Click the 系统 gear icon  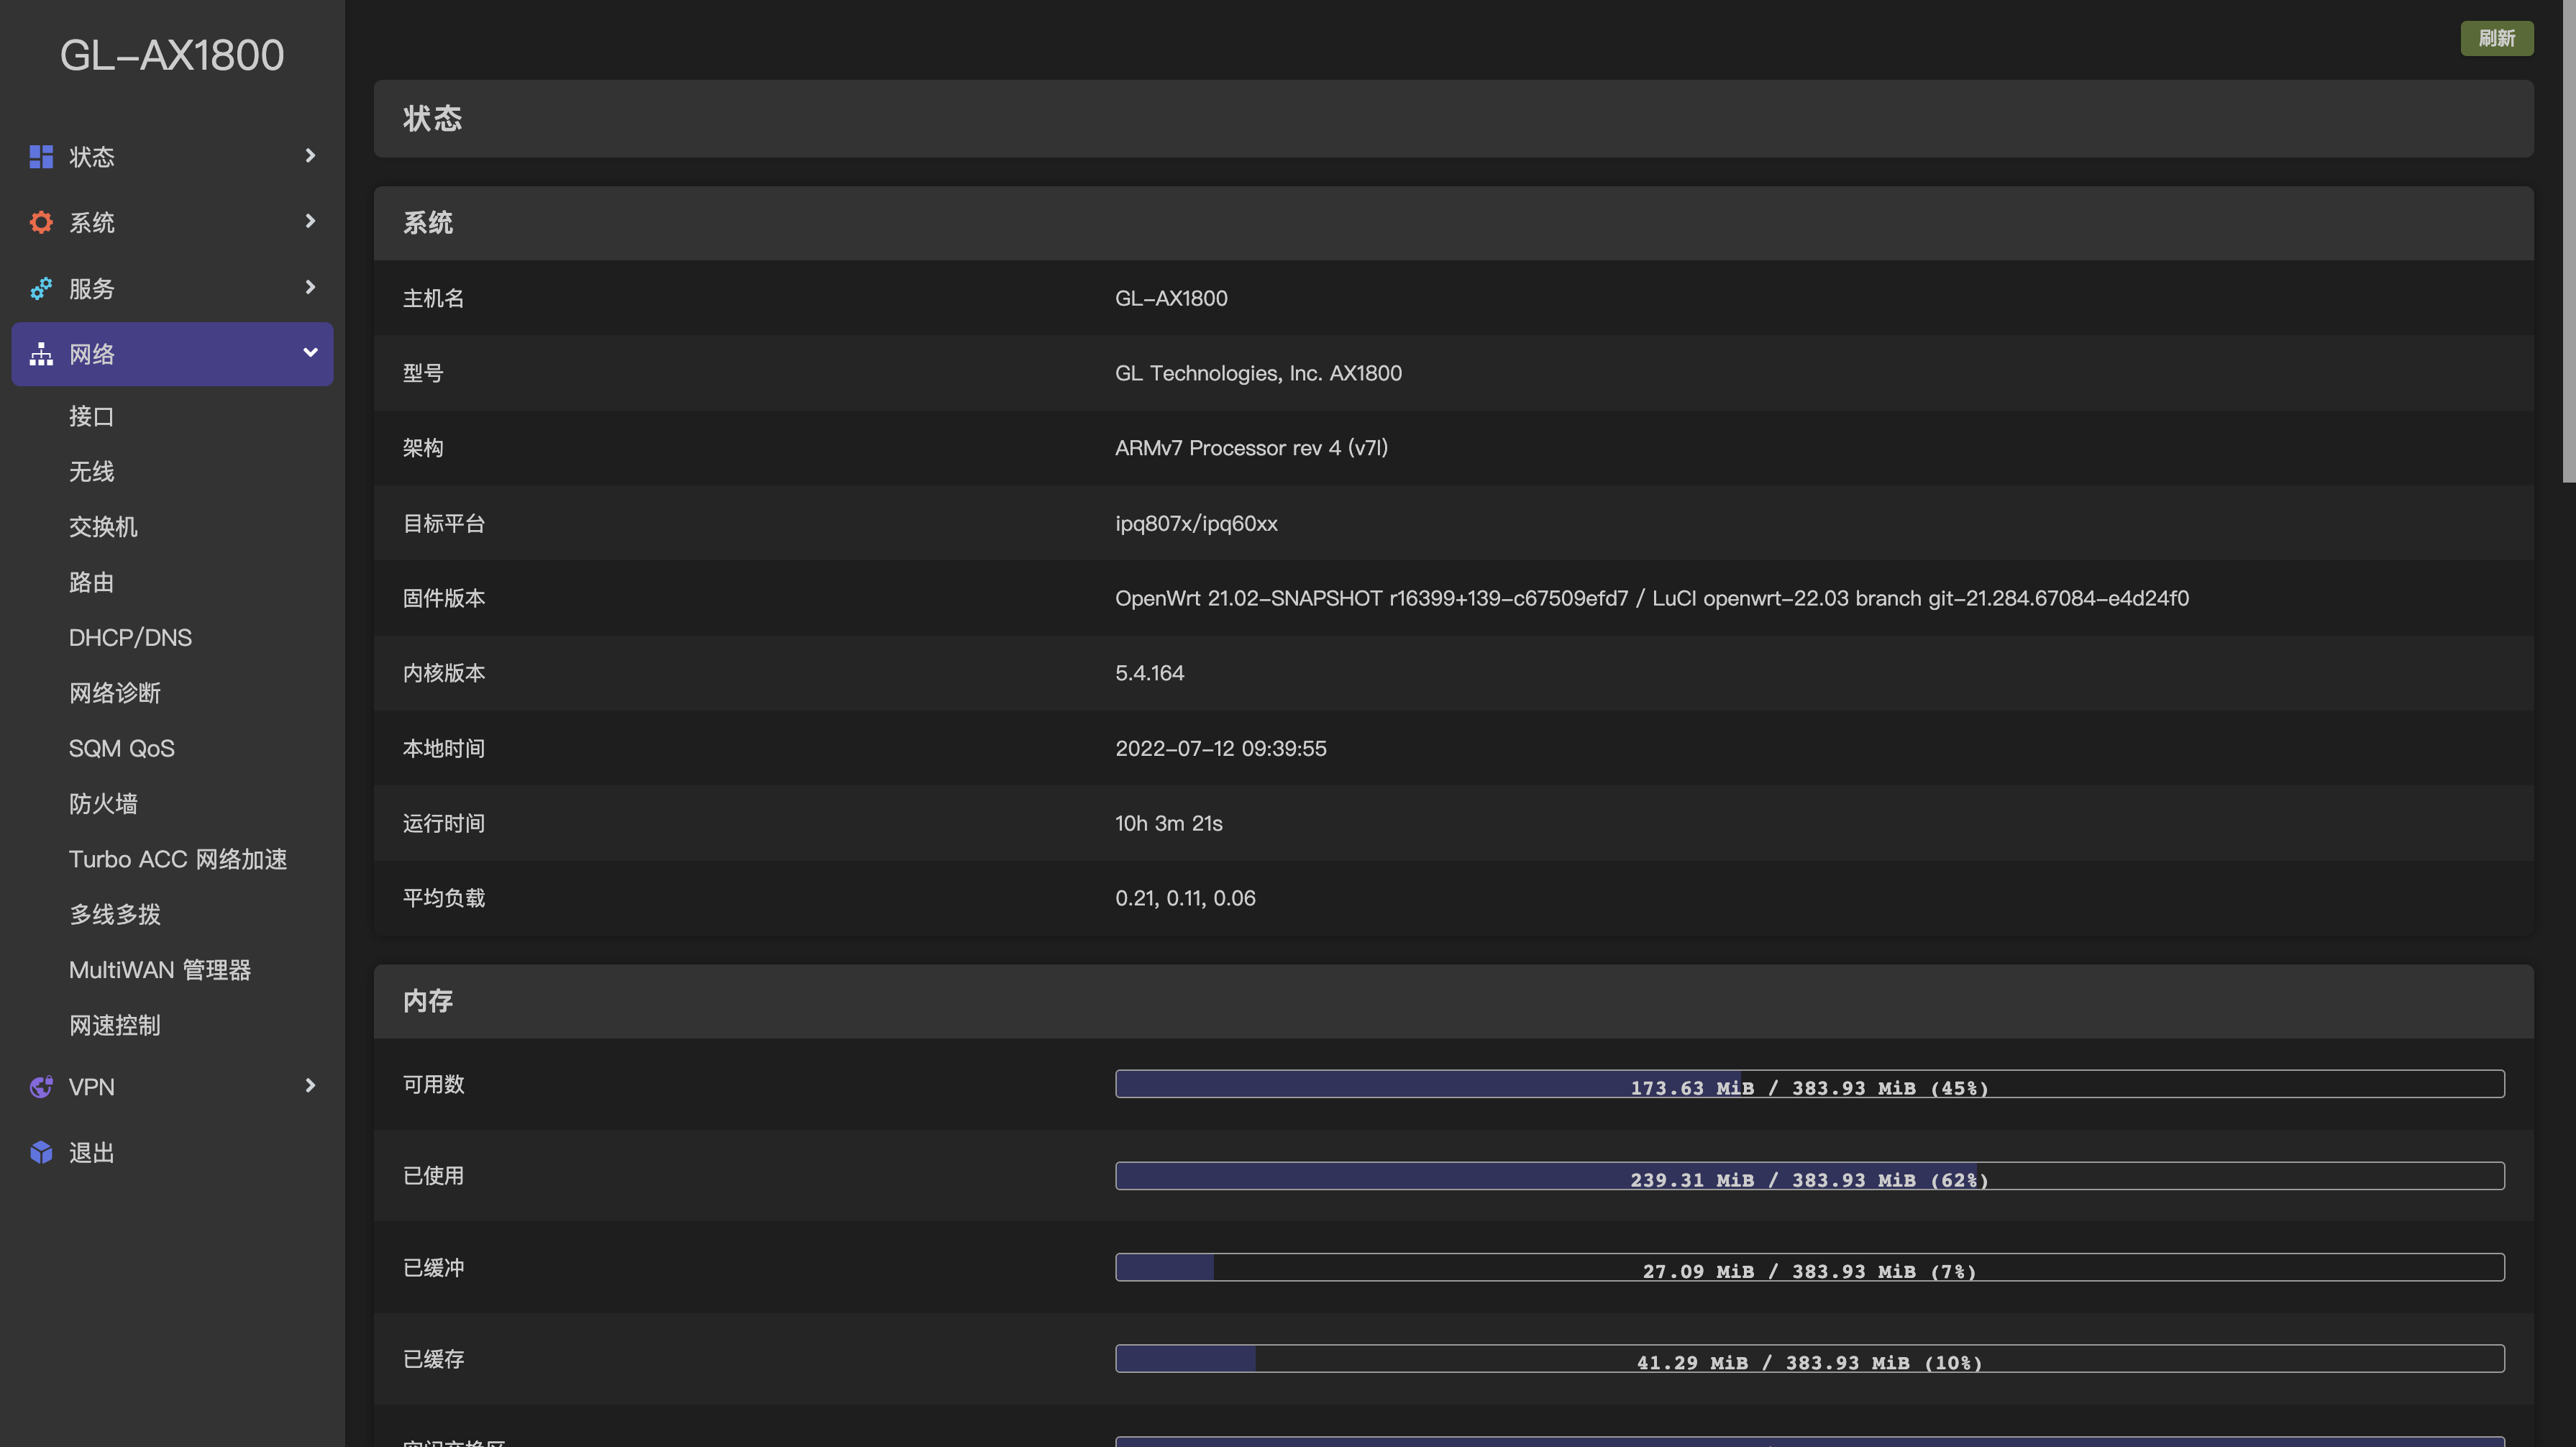point(41,222)
